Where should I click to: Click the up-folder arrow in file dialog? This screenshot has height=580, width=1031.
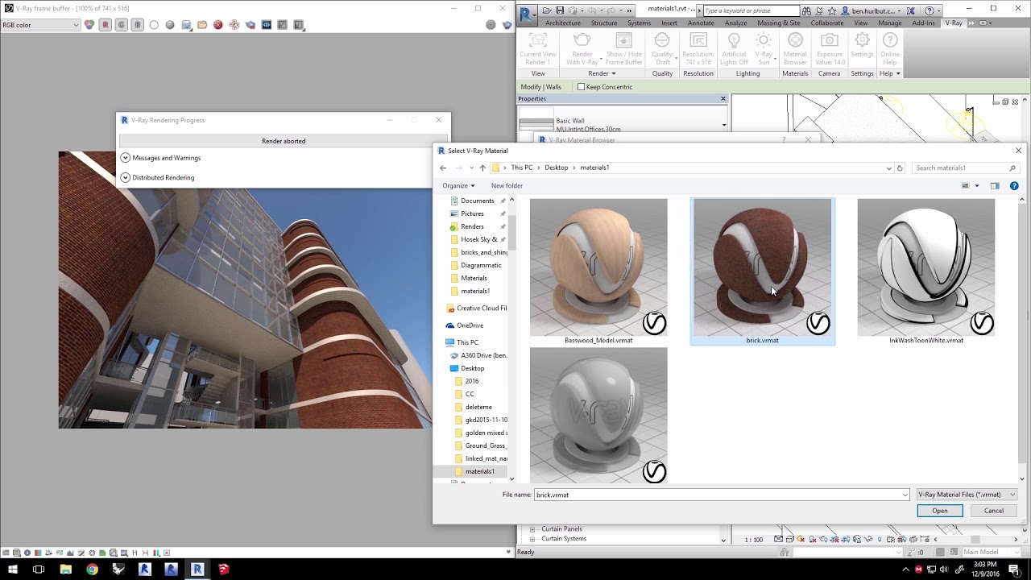482,168
